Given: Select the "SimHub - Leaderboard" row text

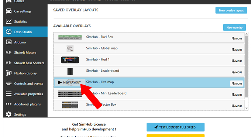Looking at the screenshot, I should click(x=103, y=71).
